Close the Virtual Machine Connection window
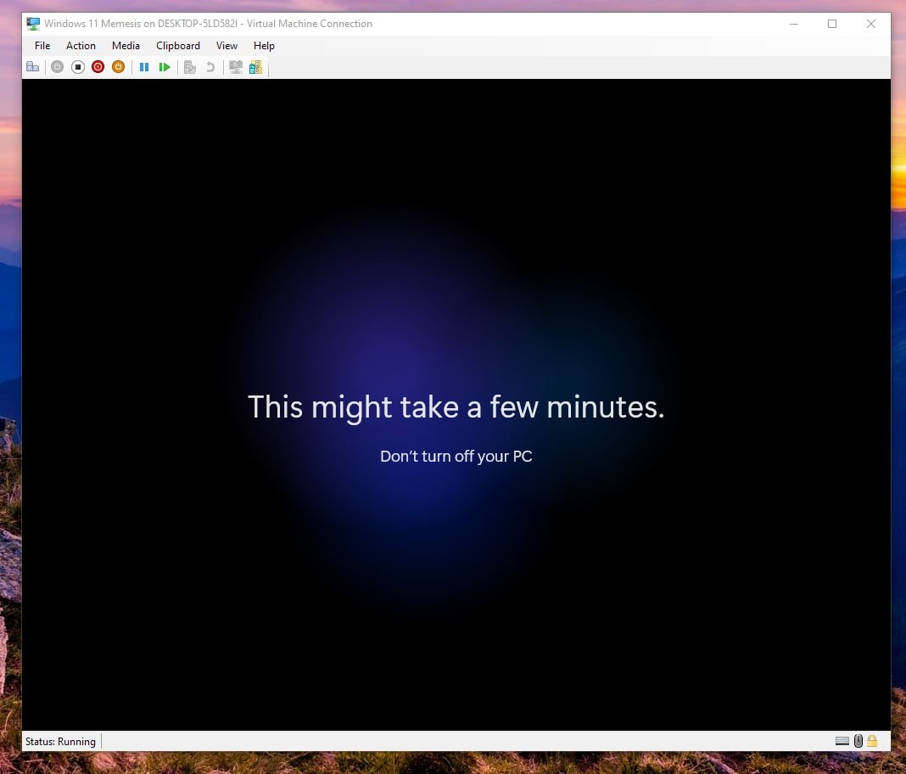The width and height of the screenshot is (906, 774). click(x=870, y=24)
